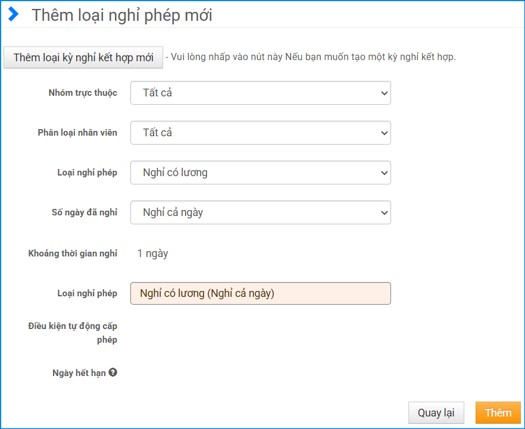Click the Thêm loại nghỉ phép mới heading
This screenshot has height=429, width=525.
(122, 15)
